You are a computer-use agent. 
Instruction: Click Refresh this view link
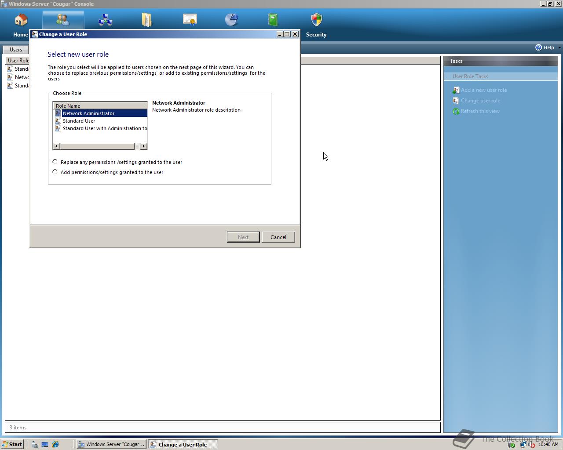tap(480, 111)
